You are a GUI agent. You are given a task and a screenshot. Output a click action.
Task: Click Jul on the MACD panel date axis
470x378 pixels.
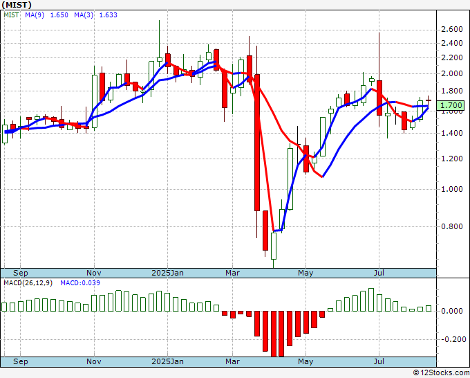[379, 361]
